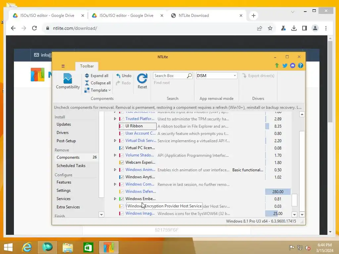Open the Drivers page in sidebar

[63, 133]
